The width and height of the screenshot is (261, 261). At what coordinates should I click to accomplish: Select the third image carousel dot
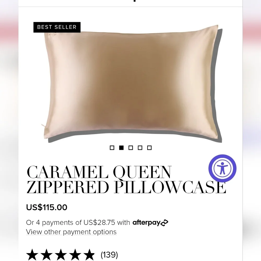(x=131, y=148)
